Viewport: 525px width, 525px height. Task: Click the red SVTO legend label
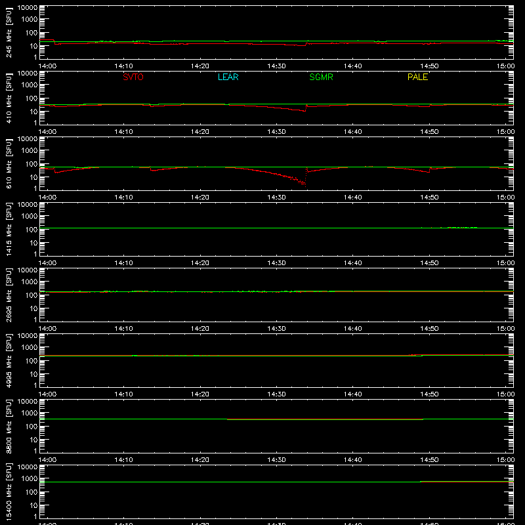(x=133, y=77)
